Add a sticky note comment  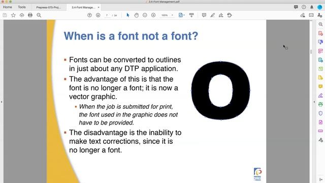pos(204,15)
